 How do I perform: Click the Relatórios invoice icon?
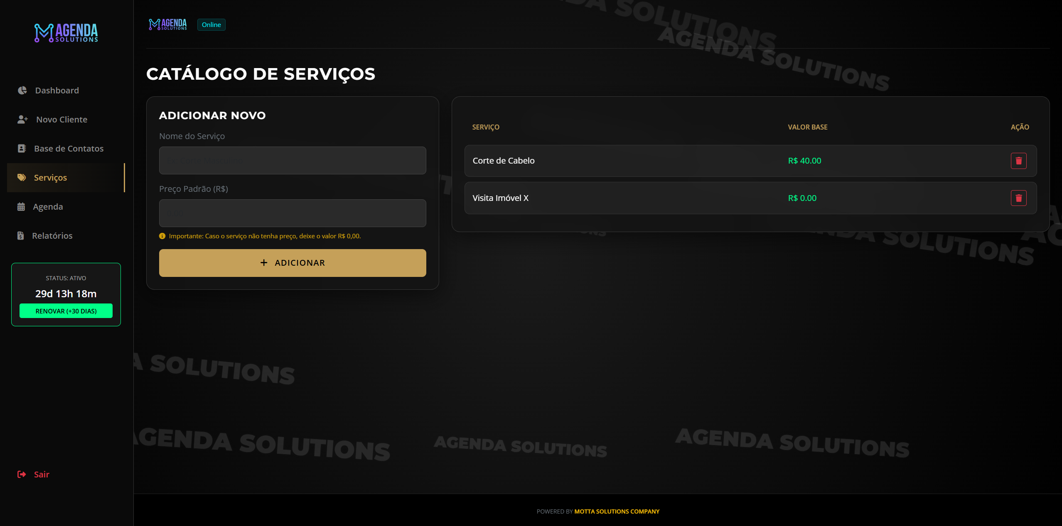pyautogui.click(x=21, y=236)
